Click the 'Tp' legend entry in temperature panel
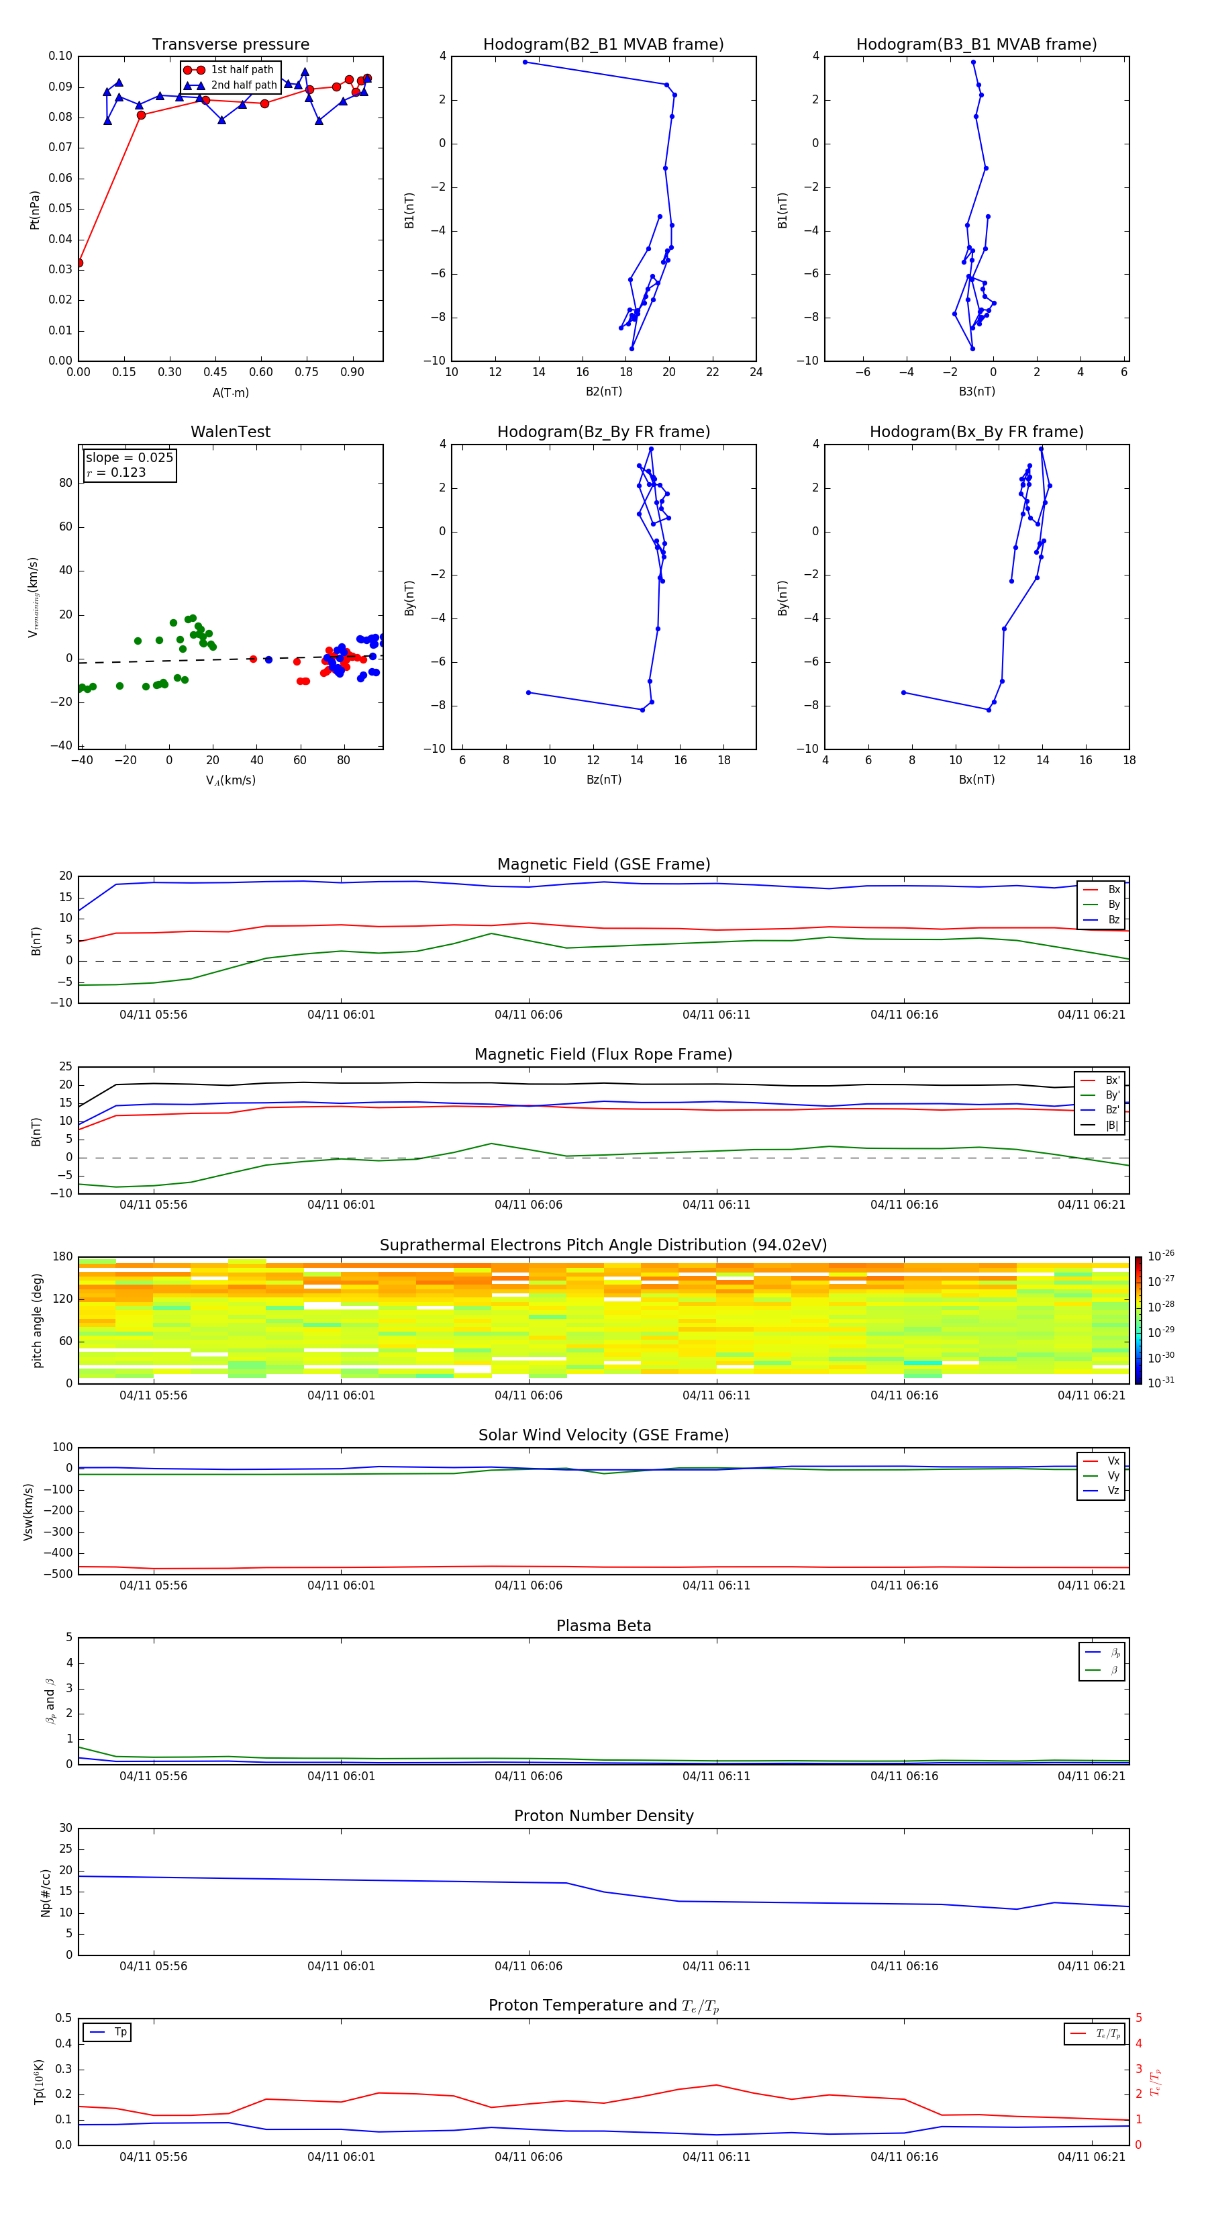Viewport: 1208px width, 2216px height. click(107, 2032)
